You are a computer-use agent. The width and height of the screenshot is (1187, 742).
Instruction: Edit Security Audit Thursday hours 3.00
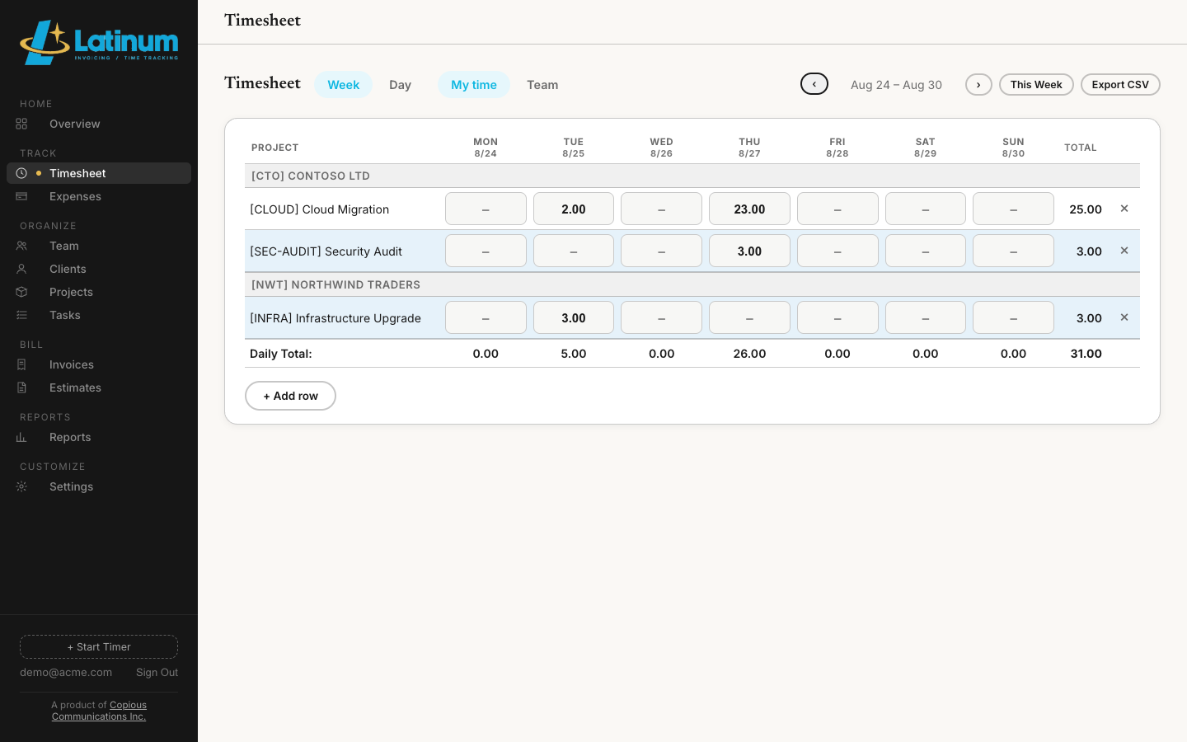click(x=749, y=251)
